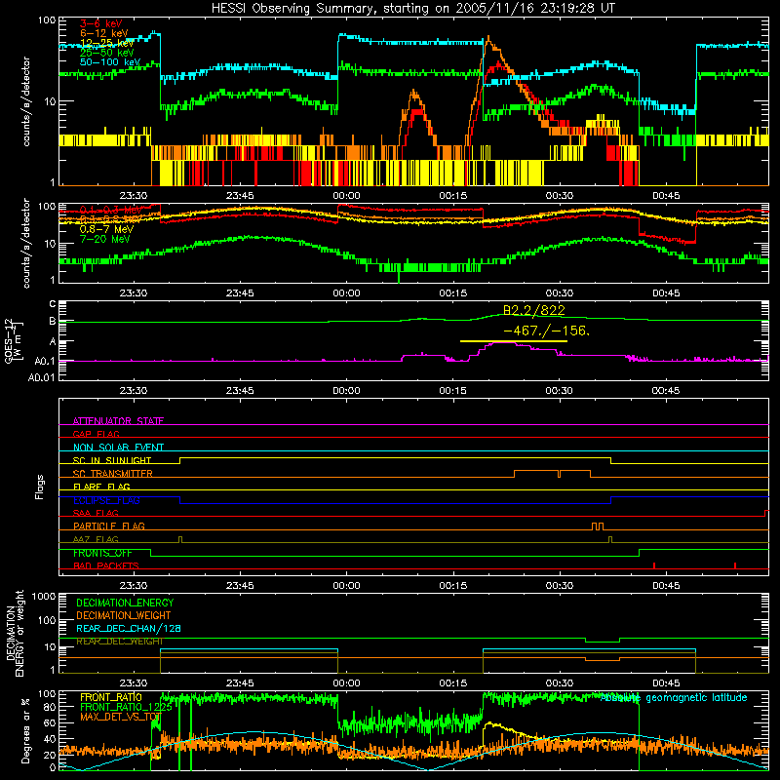
Task: Click the 00:00 time label under the Flags panel
Action: tap(347, 586)
